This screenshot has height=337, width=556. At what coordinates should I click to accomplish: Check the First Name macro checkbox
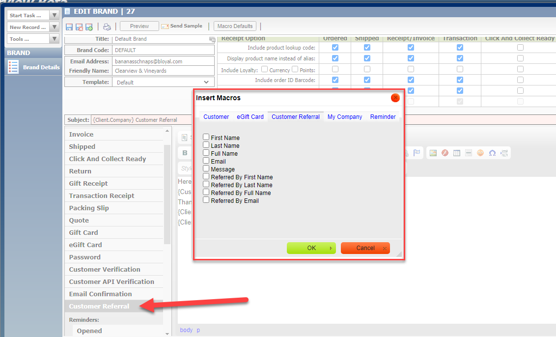[x=206, y=138]
